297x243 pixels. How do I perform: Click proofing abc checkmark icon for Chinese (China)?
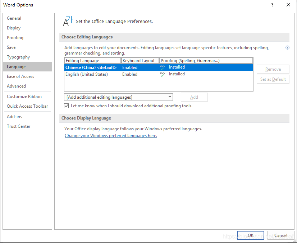tap(162, 67)
